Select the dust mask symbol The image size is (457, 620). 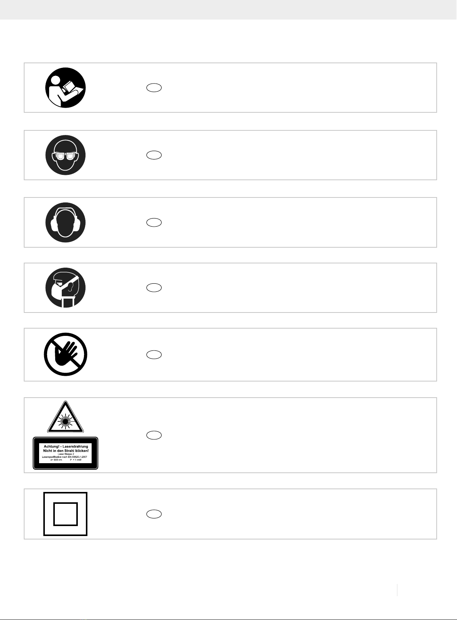66,288
